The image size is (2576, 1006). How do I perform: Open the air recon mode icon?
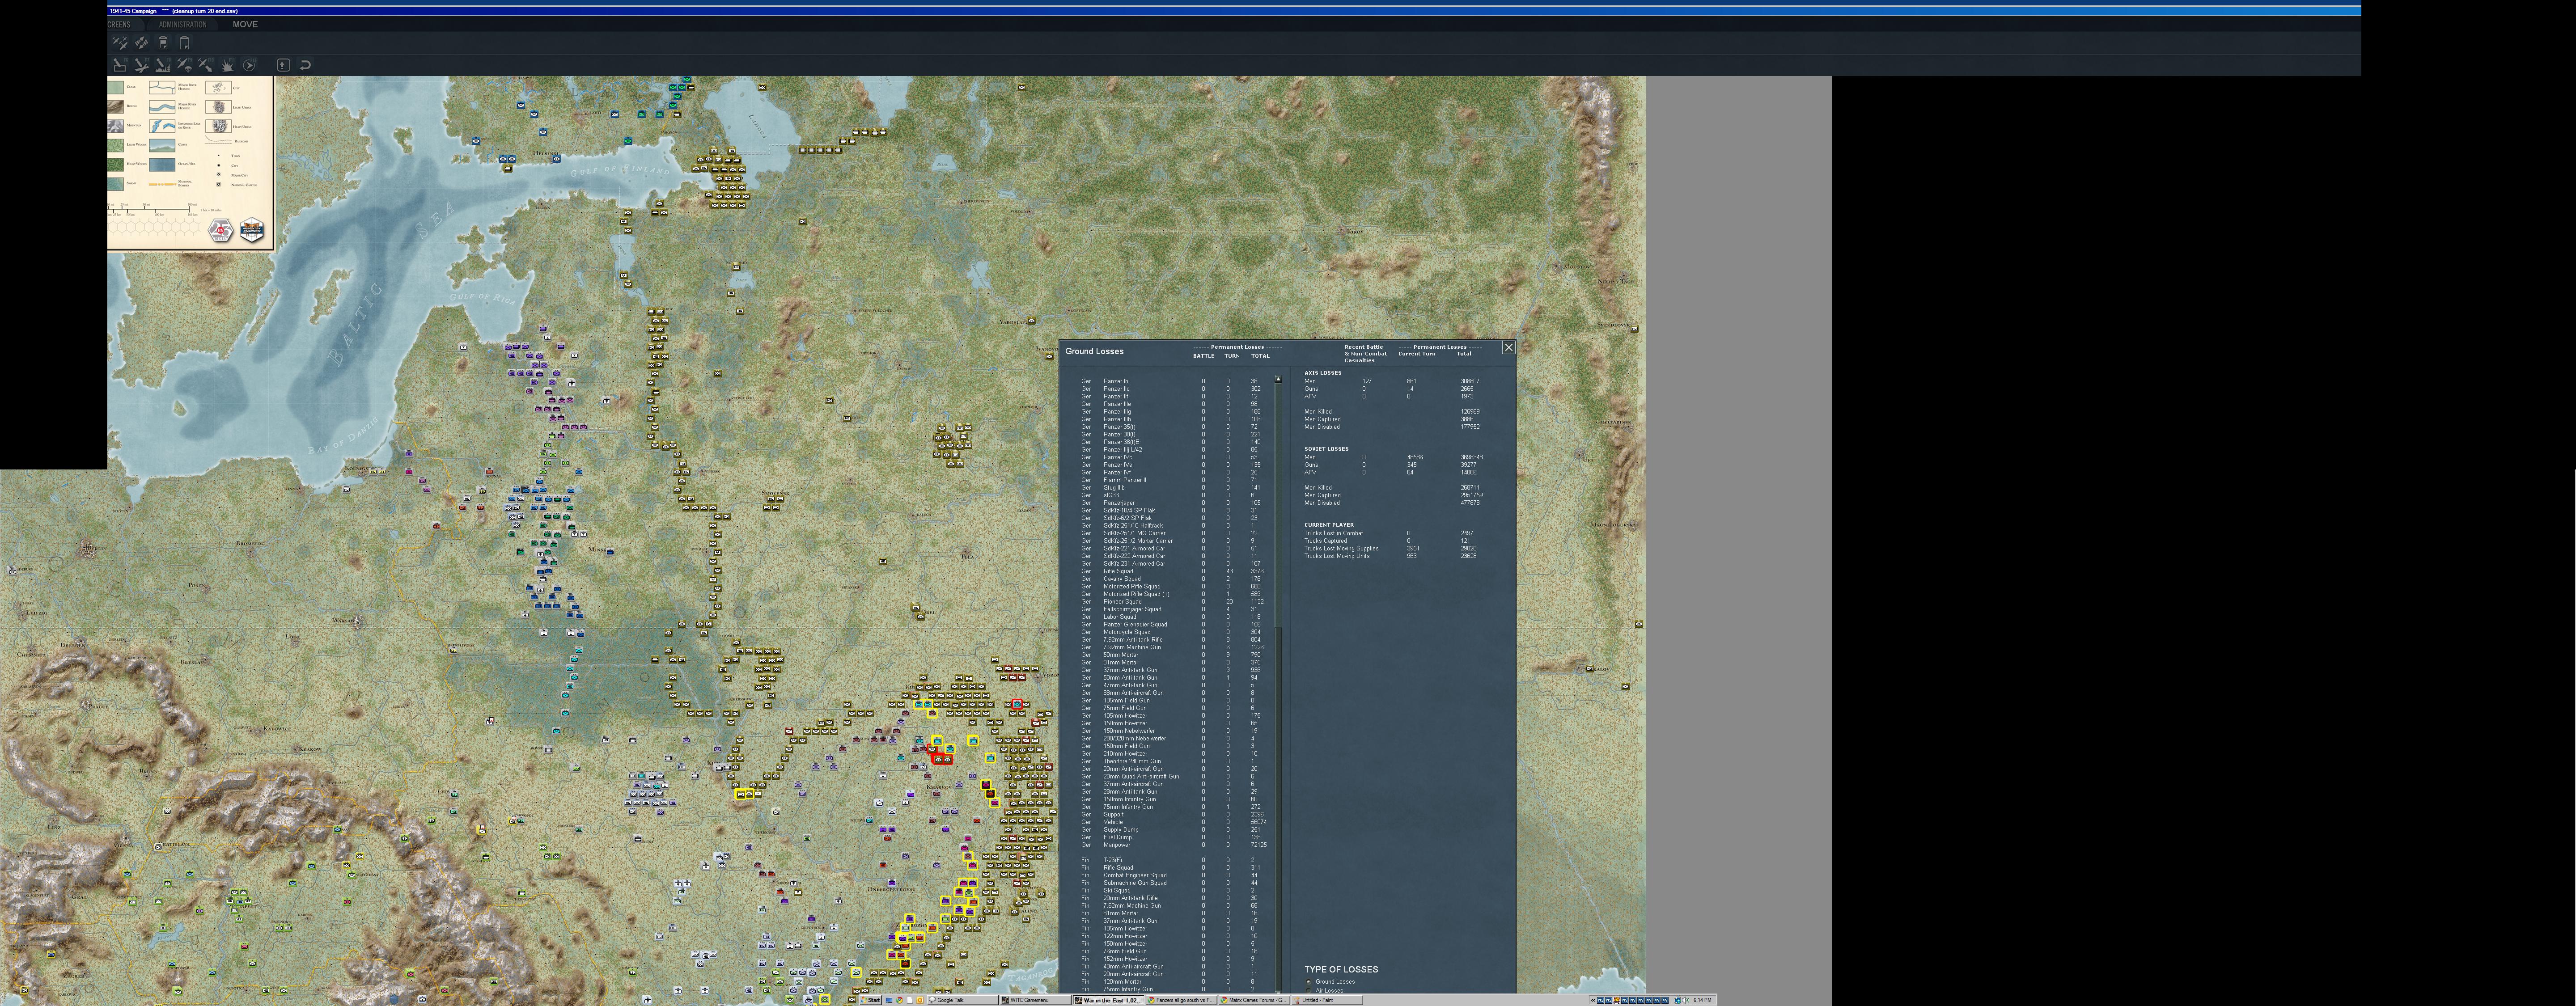click(120, 43)
